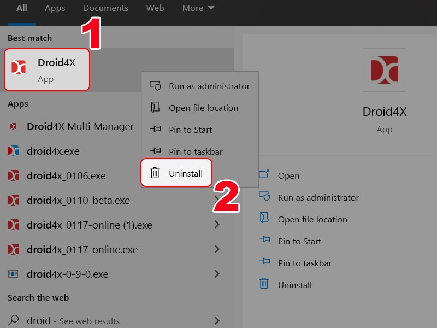Click the droid4x.exe file icon
This screenshot has width=437, height=328.
point(13,151)
